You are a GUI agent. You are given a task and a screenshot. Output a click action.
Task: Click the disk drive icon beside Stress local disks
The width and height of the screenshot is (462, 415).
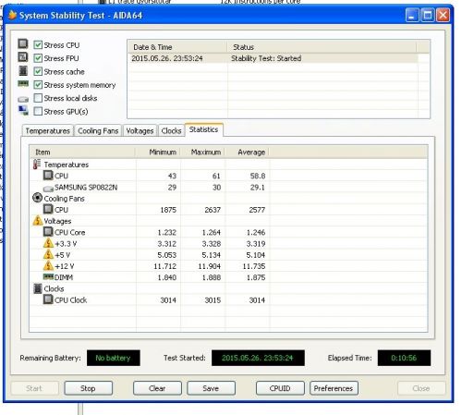(23, 99)
